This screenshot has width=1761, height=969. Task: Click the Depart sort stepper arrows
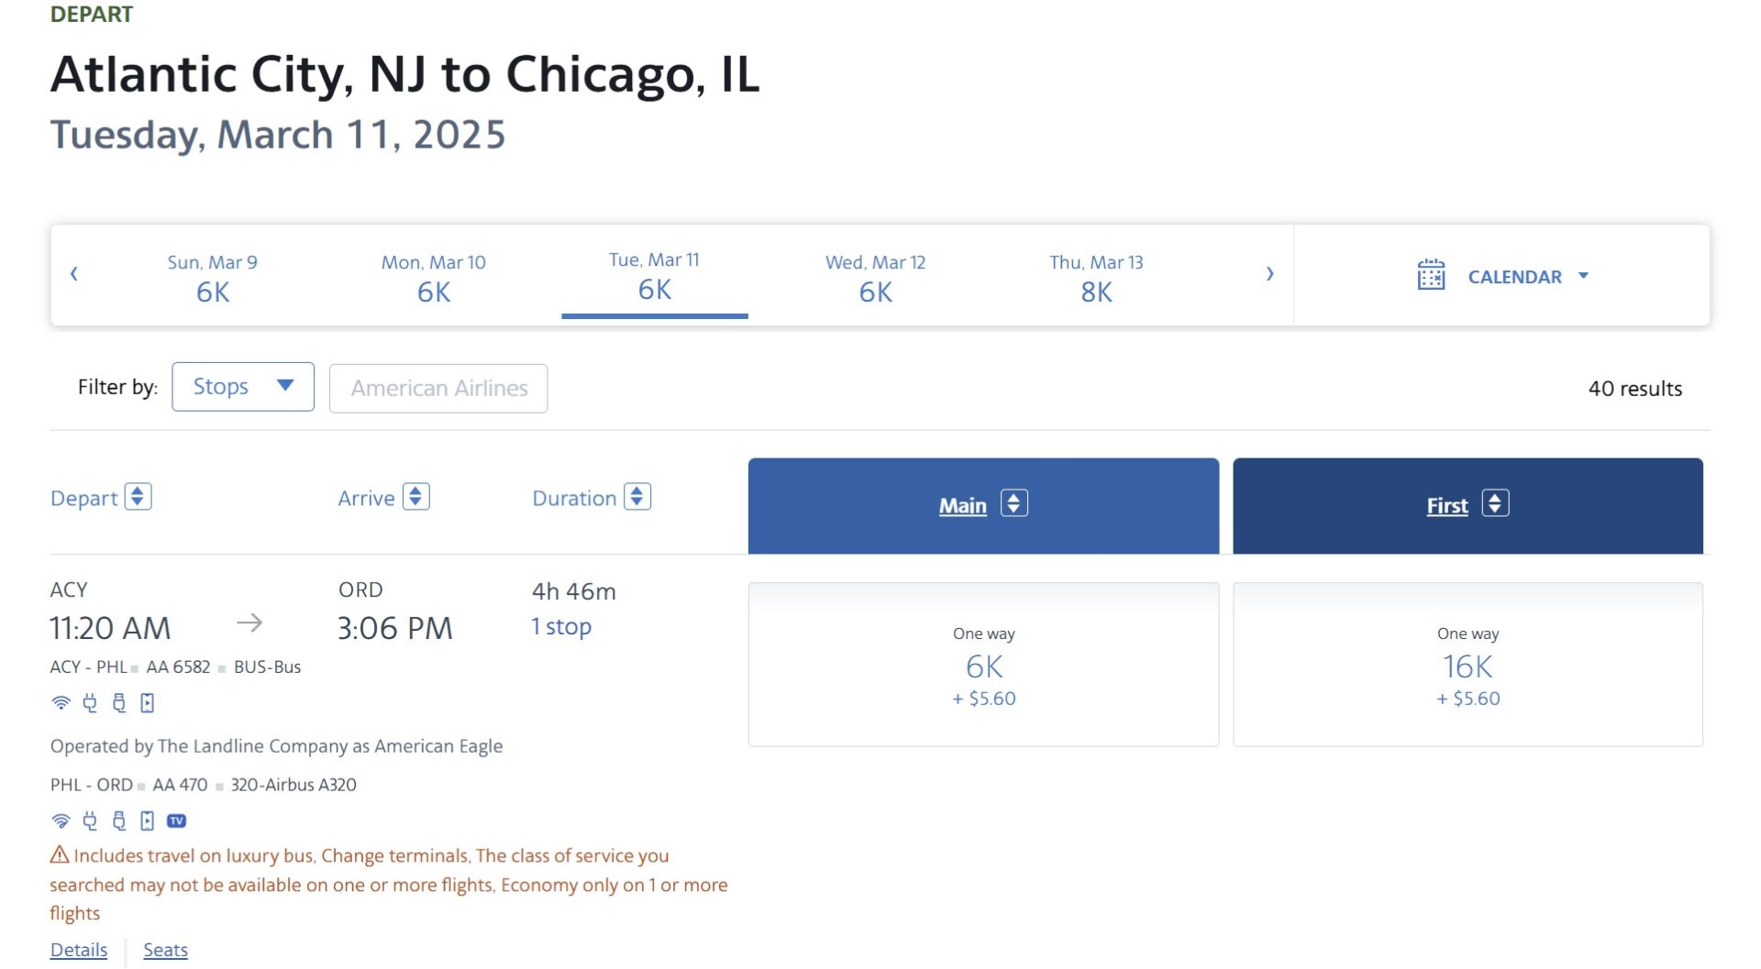(x=138, y=497)
